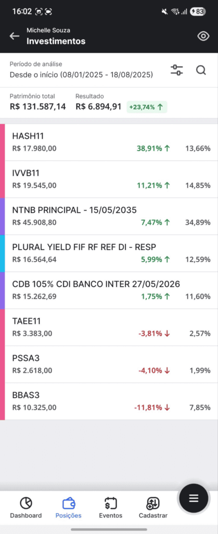This screenshot has height=534, width=218.
Task: Select the Posições wallet tab
Action: [69, 508]
